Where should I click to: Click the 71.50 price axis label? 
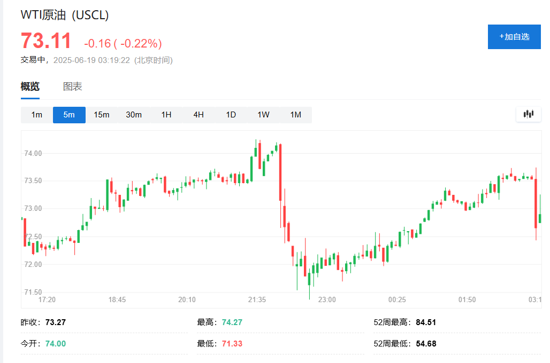[x=33, y=292]
